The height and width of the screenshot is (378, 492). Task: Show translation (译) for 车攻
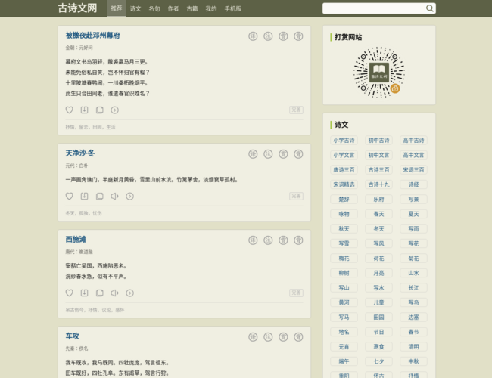[x=253, y=337]
